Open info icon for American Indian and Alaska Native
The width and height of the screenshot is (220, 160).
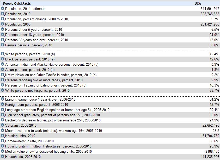coord(2,64)
